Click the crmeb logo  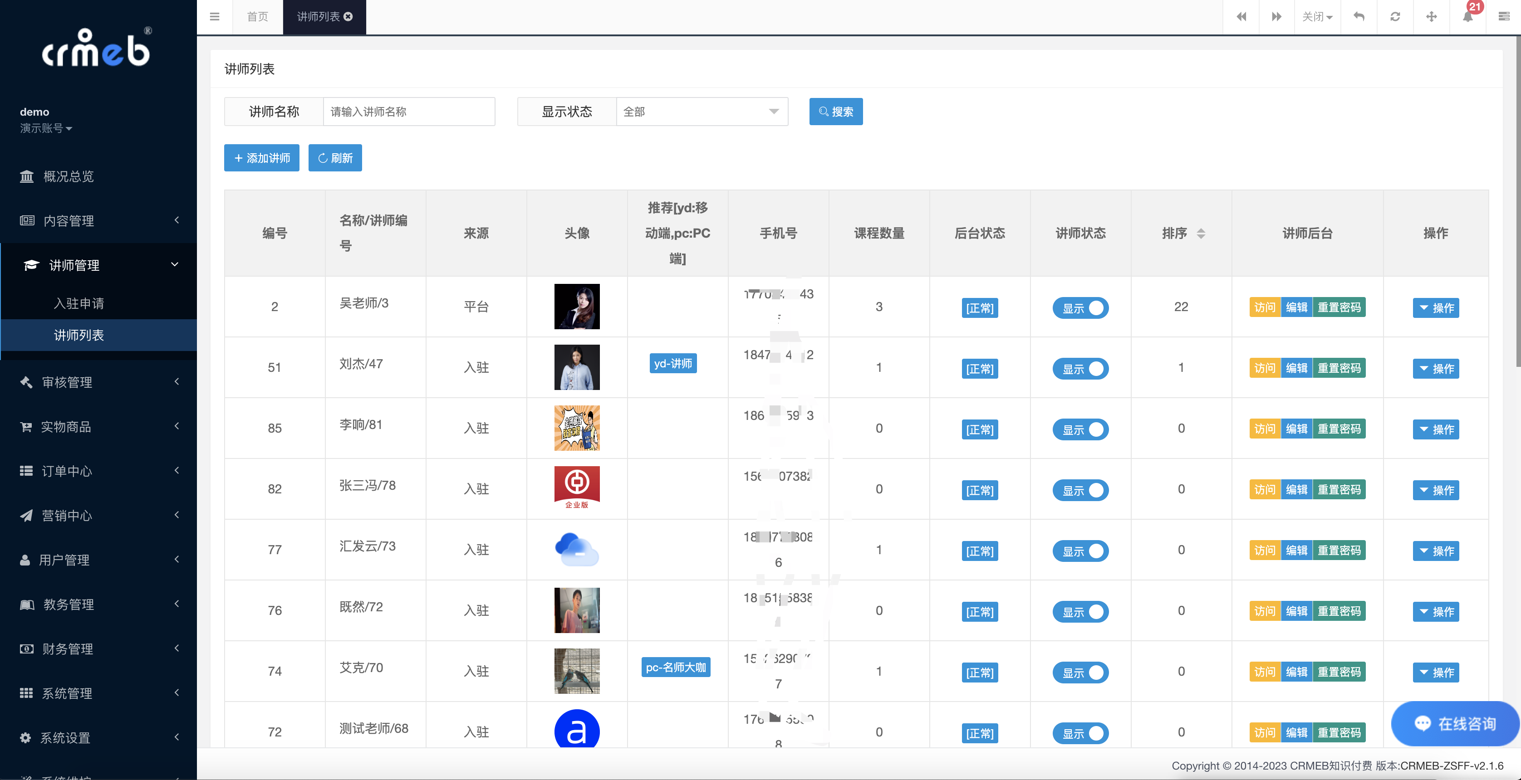(96, 48)
